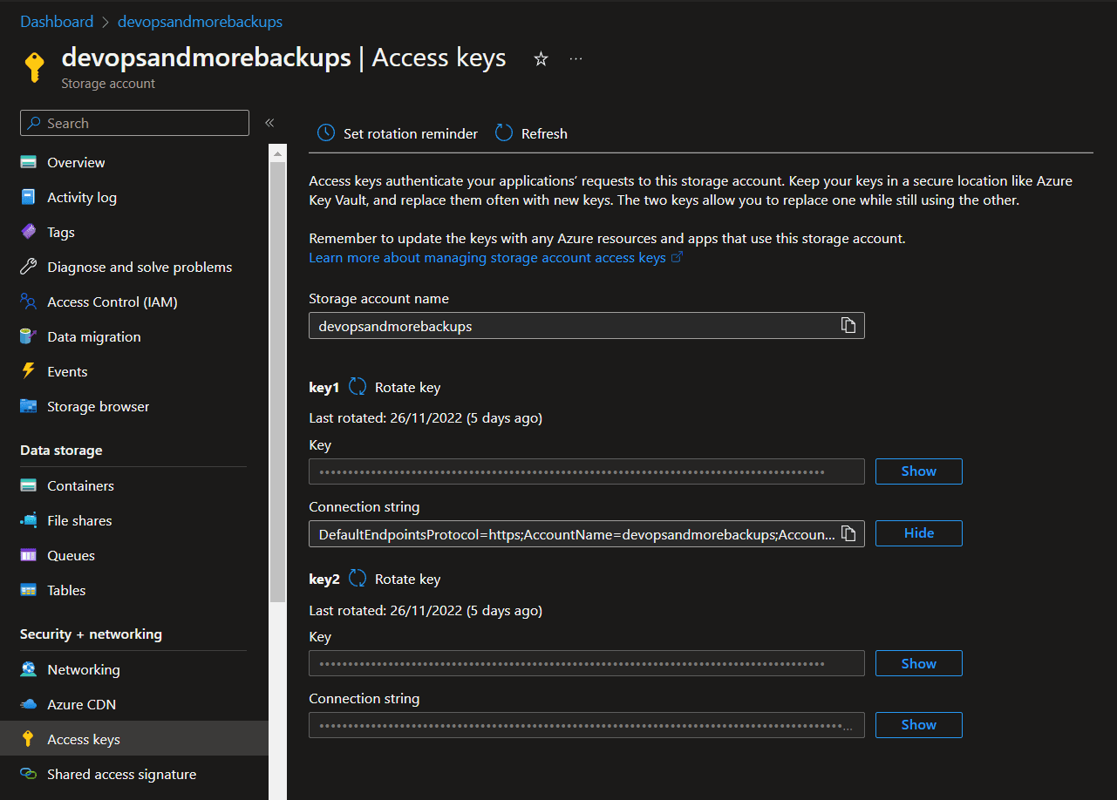Open the ellipsis menu beside Access keys
This screenshot has width=1117, height=800.
576,58
